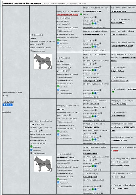This screenshot has width=136, height=195.
Task: Open Vet.statistik green info icon under KORVENKIERTÄJÄN RINGO
Action: tap(58, 40)
